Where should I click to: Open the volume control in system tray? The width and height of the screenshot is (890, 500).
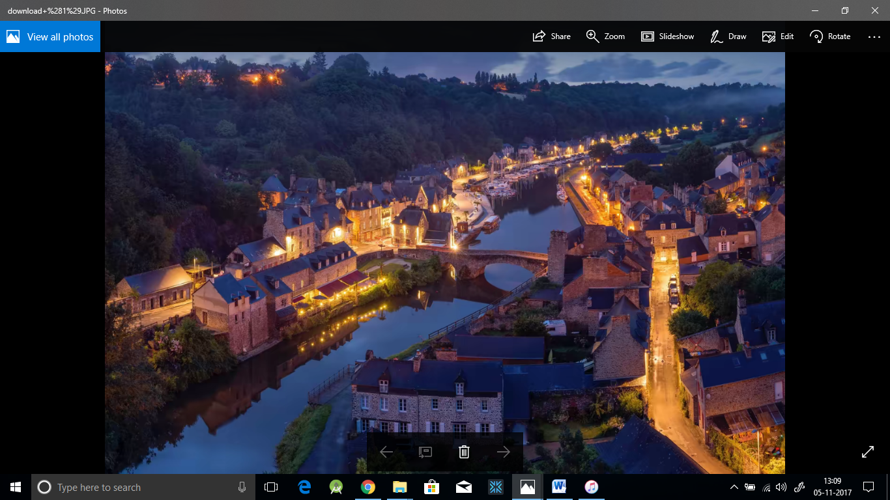[x=781, y=487]
